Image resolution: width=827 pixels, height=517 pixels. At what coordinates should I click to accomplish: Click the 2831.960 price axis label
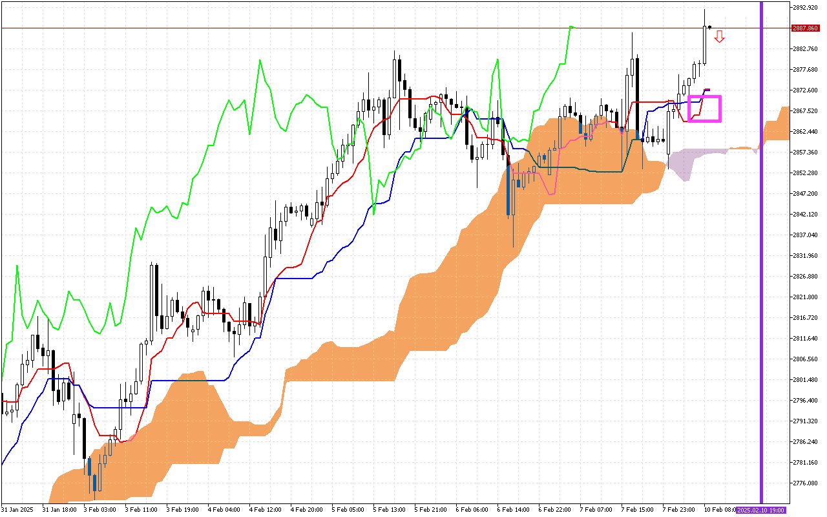(x=804, y=255)
